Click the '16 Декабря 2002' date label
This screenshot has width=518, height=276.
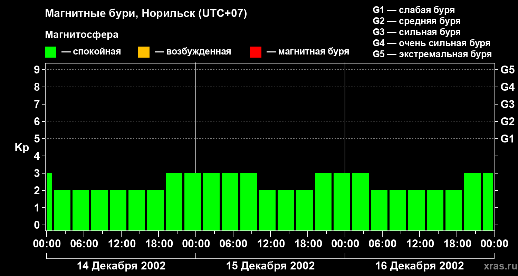coord(420,266)
